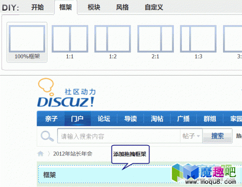Open 导读 in the navigation bar

pos(130,119)
